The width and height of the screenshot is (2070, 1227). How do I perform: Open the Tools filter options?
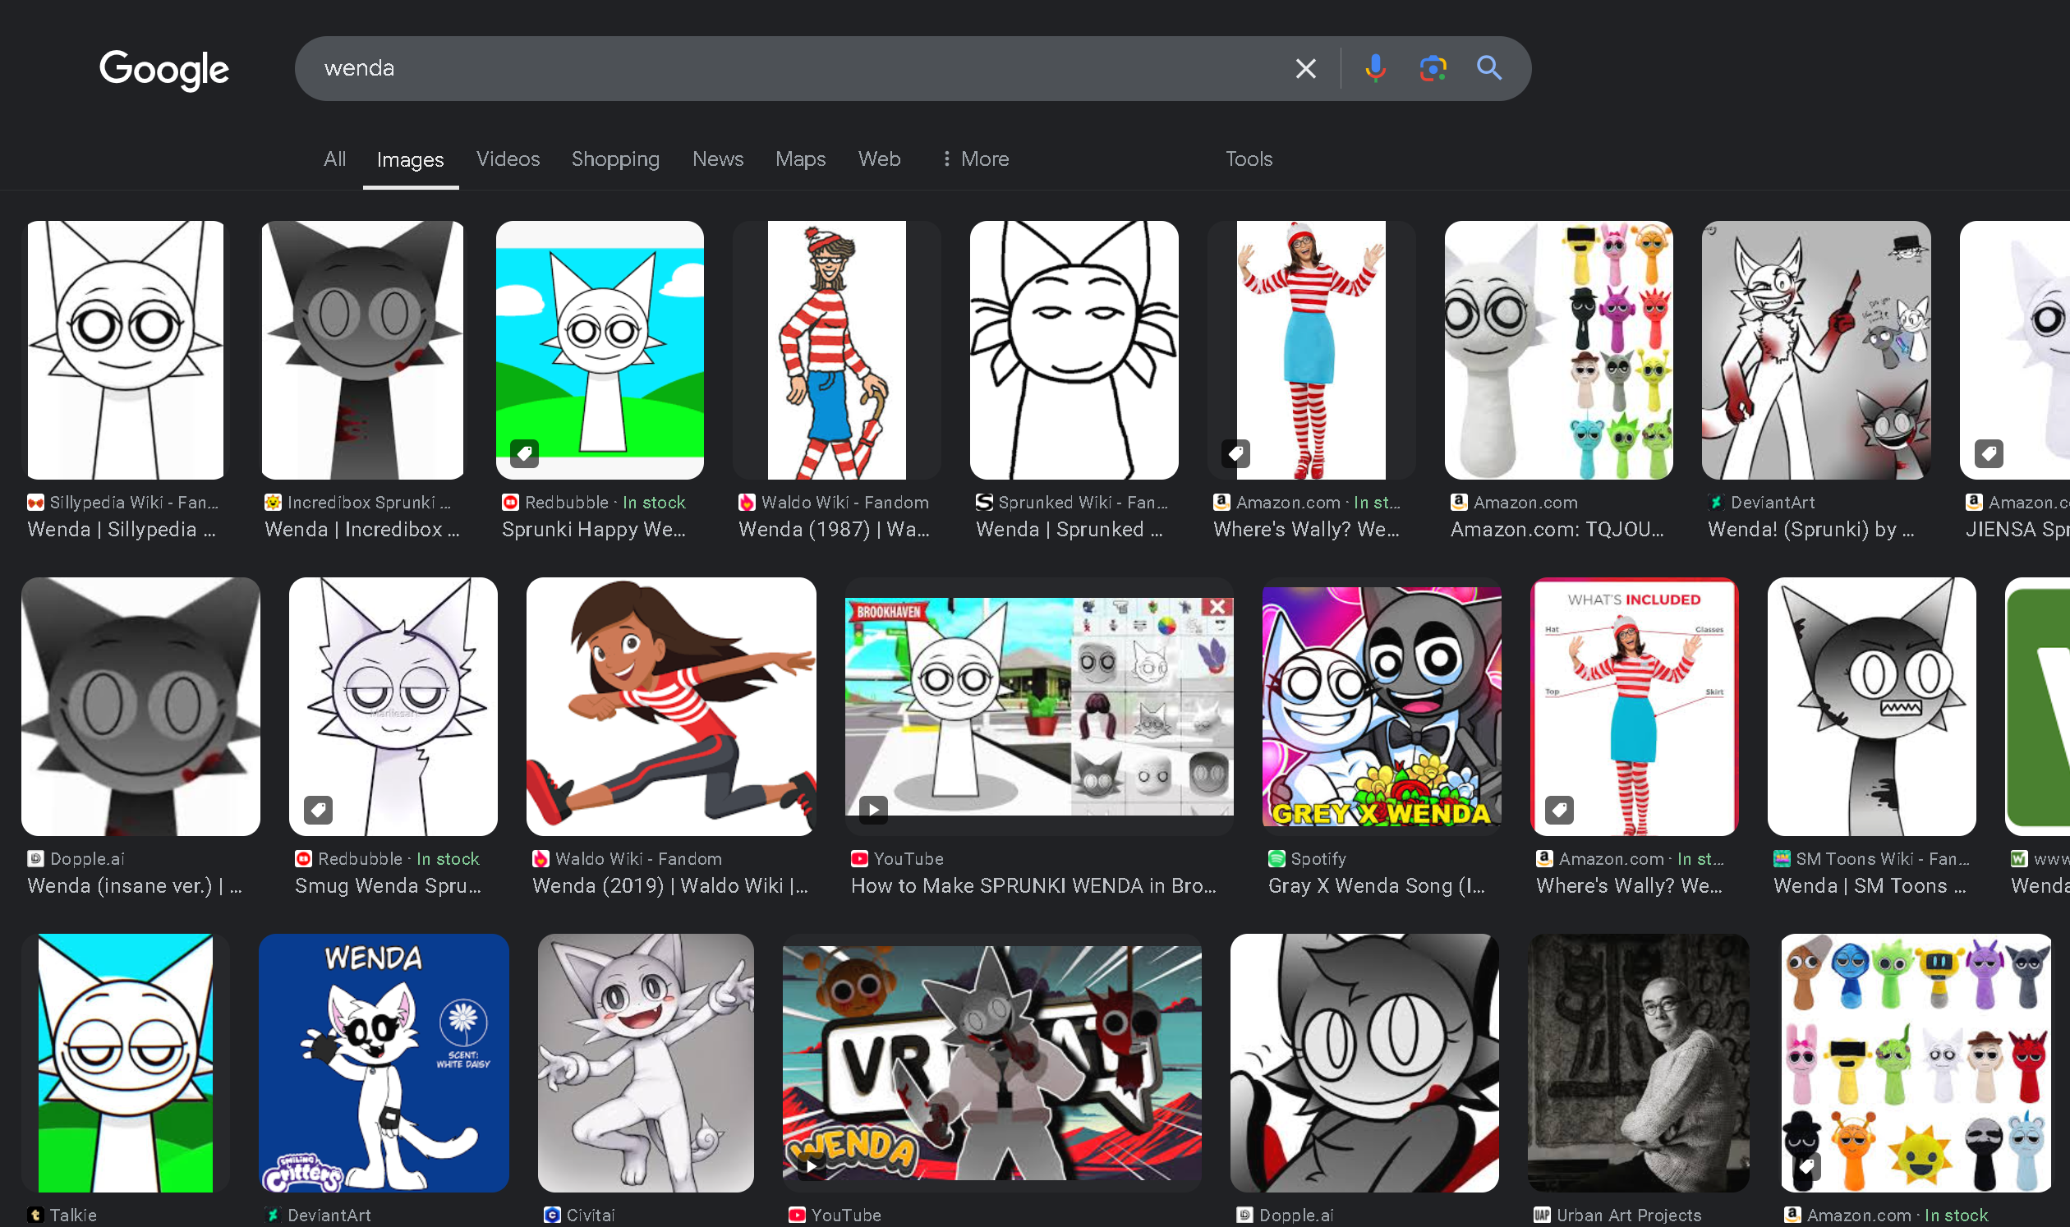coord(1248,159)
